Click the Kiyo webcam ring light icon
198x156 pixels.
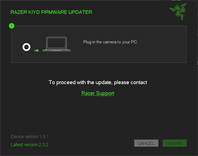[x=26, y=47]
